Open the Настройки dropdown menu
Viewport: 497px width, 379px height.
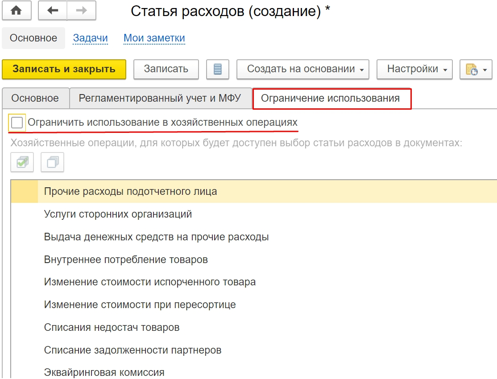[x=414, y=69]
